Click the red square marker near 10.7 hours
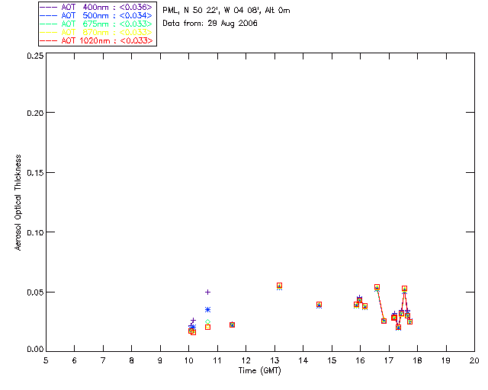 (207, 328)
